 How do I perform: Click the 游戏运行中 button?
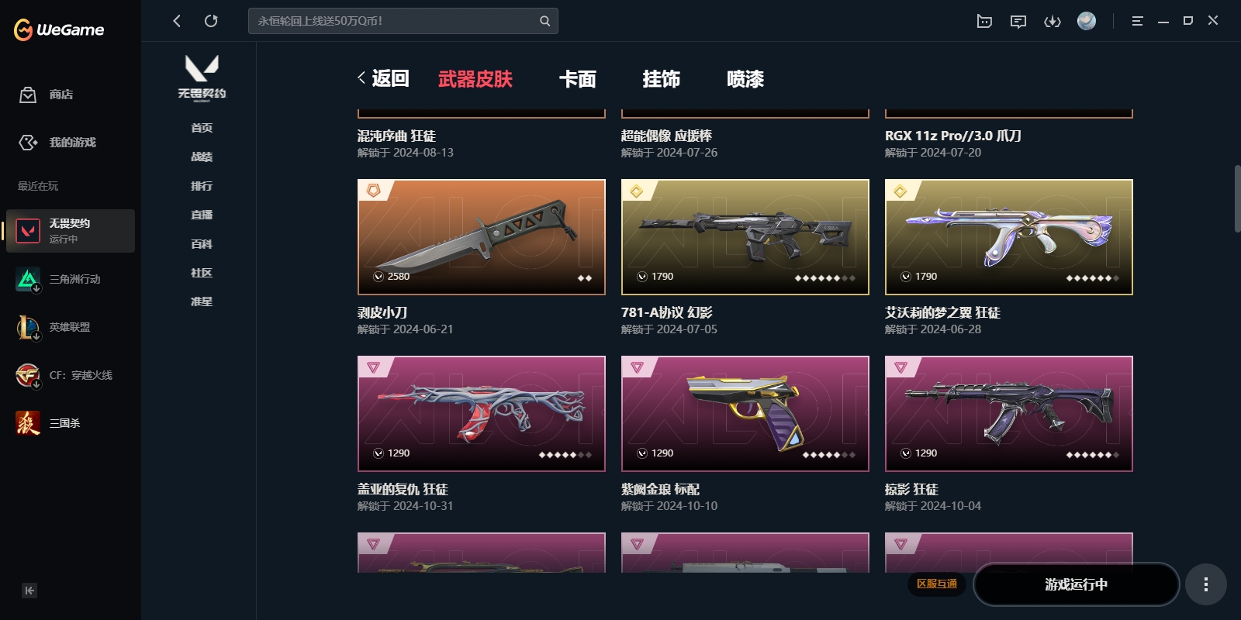[1077, 584]
